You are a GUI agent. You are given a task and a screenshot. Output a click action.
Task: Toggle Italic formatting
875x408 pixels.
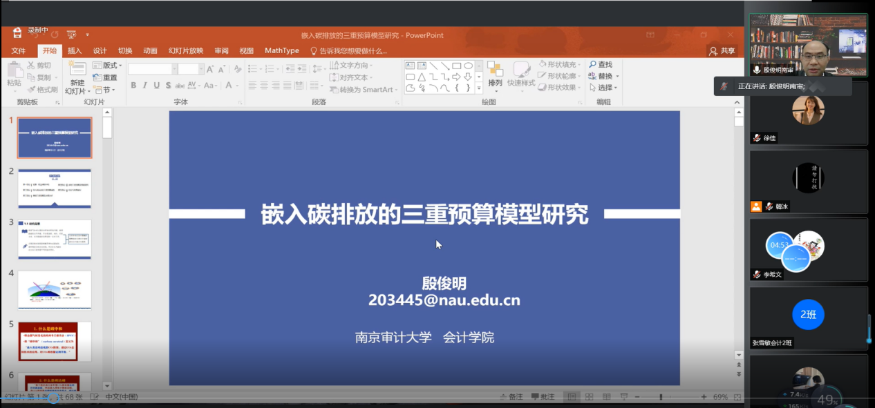(145, 86)
